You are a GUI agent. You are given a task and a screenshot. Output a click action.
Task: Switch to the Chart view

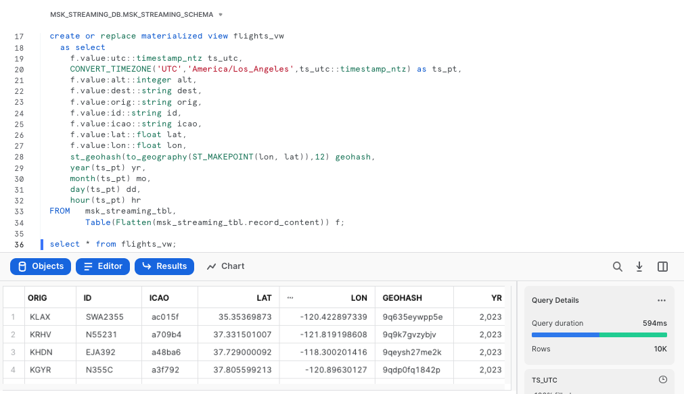click(x=225, y=266)
